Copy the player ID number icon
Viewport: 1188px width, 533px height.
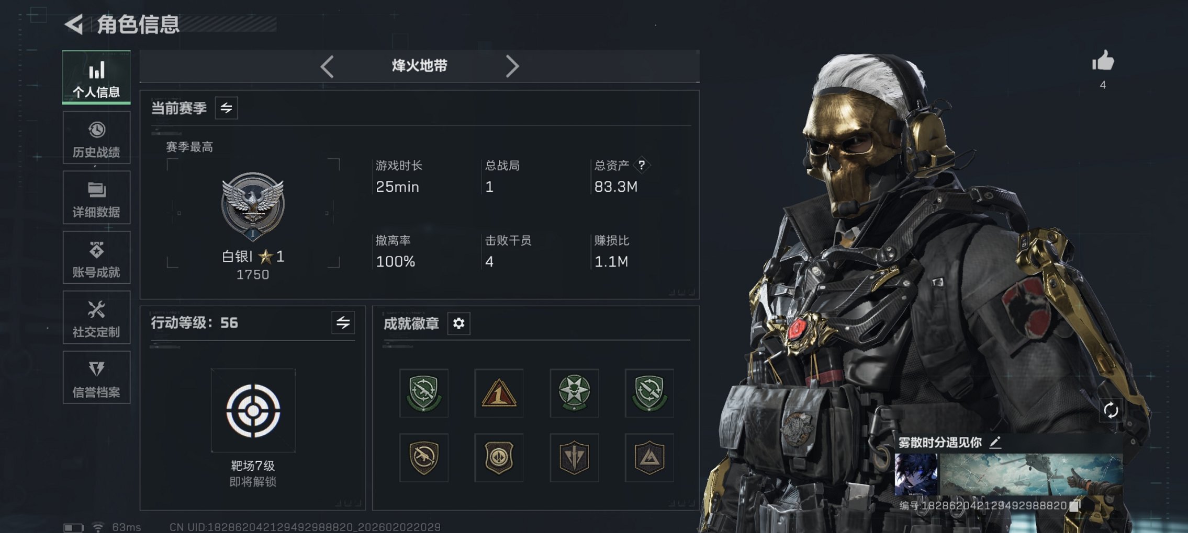tap(1074, 506)
